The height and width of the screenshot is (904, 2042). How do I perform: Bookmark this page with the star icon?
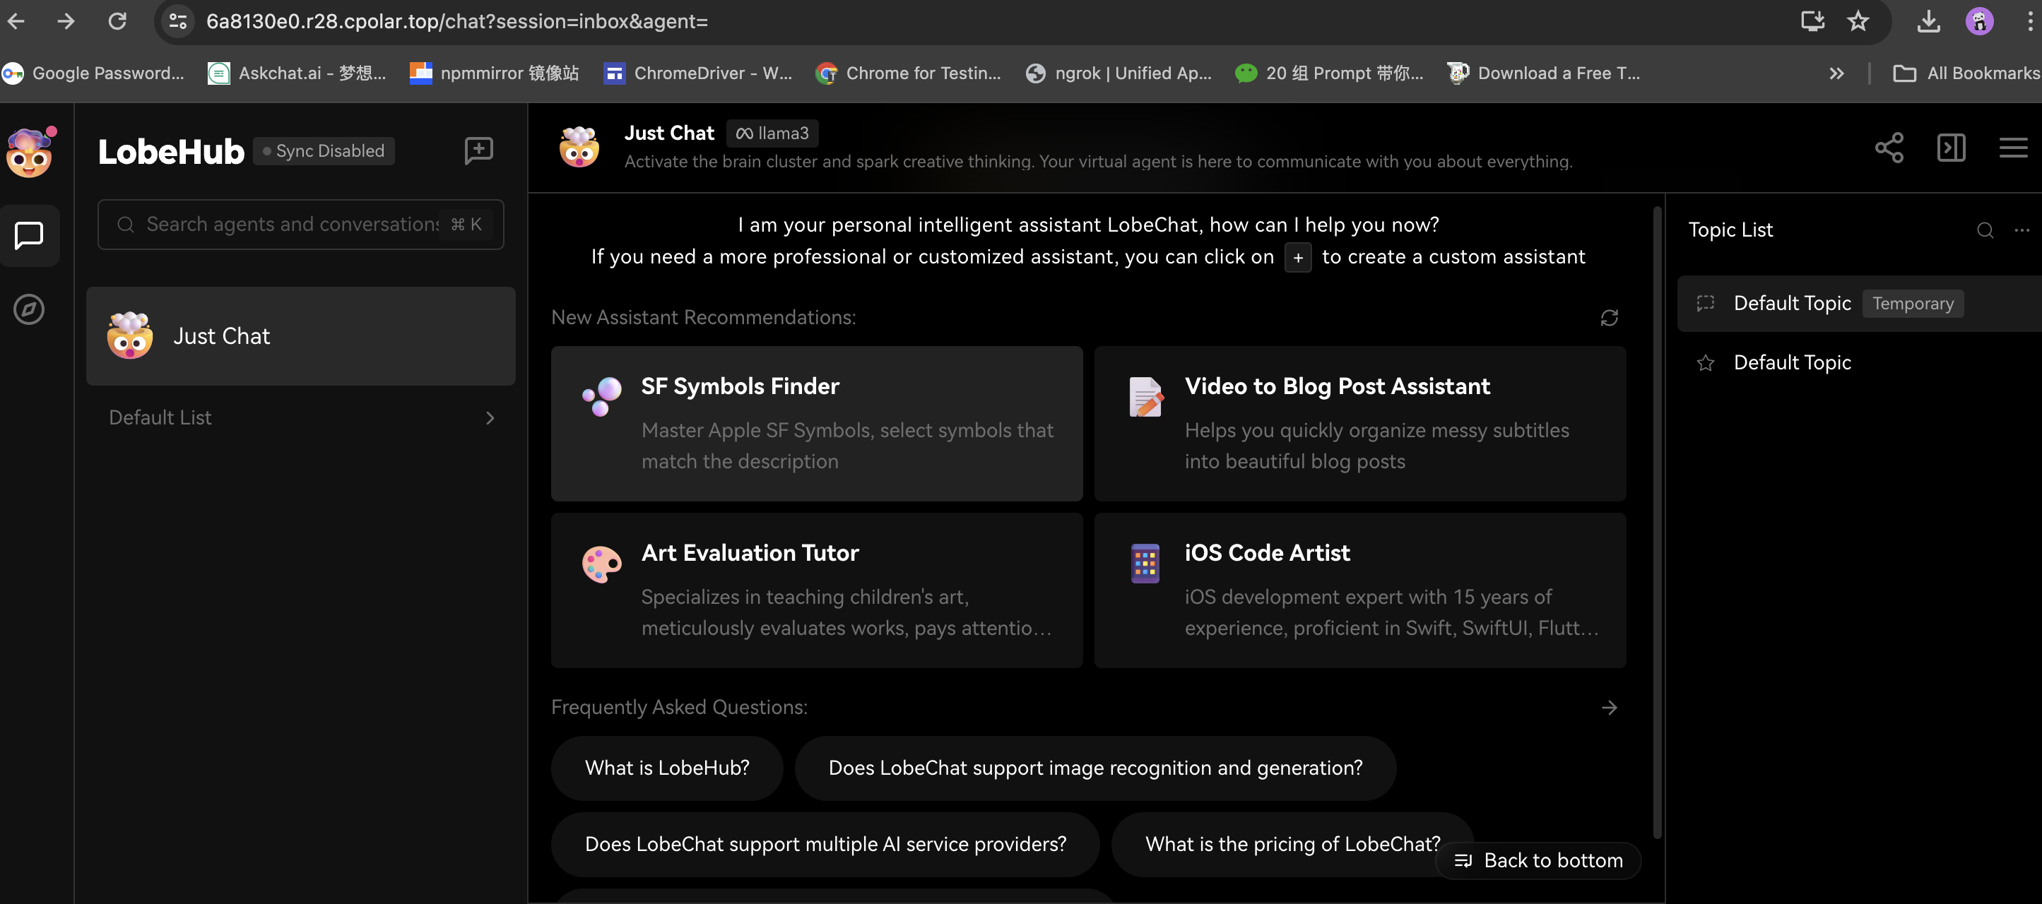click(1858, 21)
